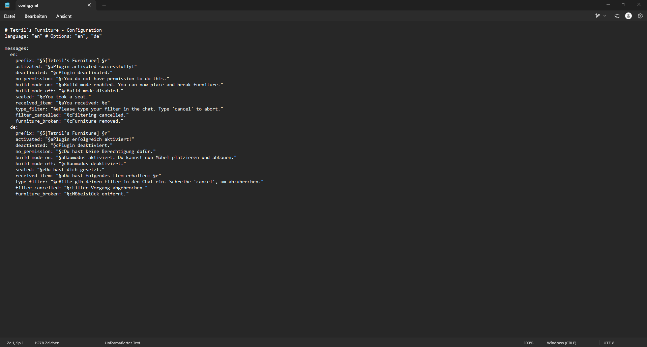Click the Notepad app icon in title bar
Viewport: 647px width, 347px height.
7,5
